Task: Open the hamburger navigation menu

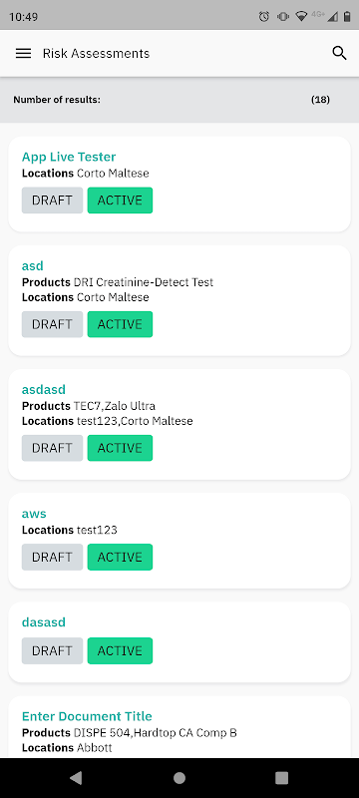Action: pyautogui.click(x=23, y=54)
